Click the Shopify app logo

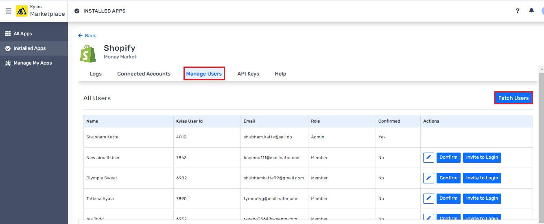click(88, 54)
